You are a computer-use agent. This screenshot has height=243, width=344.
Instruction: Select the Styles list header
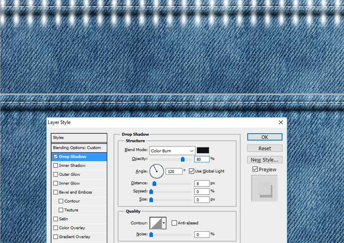click(x=79, y=138)
